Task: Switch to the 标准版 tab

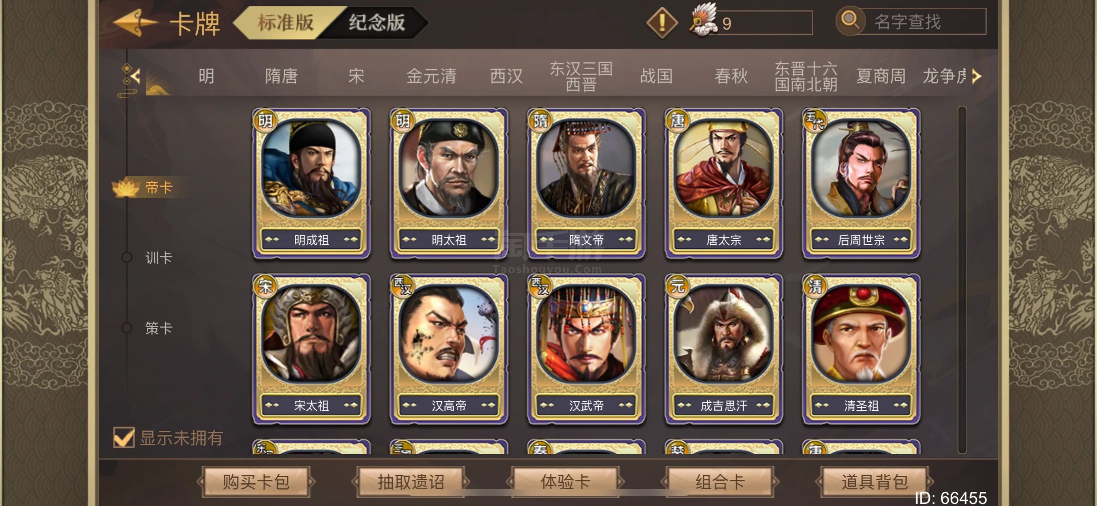Action: tap(285, 22)
